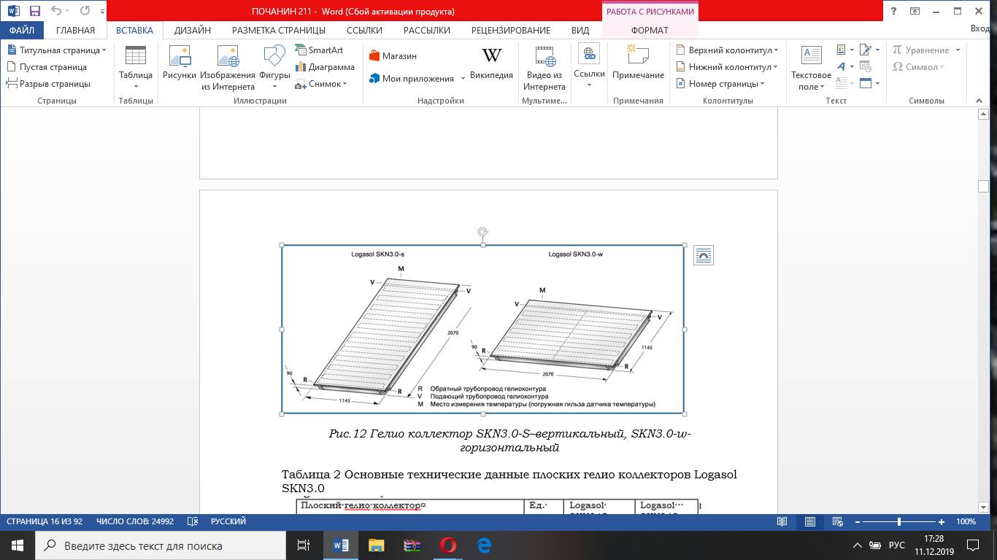Insert a blank page with Пустая страница
Image resolution: width=997 pixels, height=560 pixels.
pos(47,67)
